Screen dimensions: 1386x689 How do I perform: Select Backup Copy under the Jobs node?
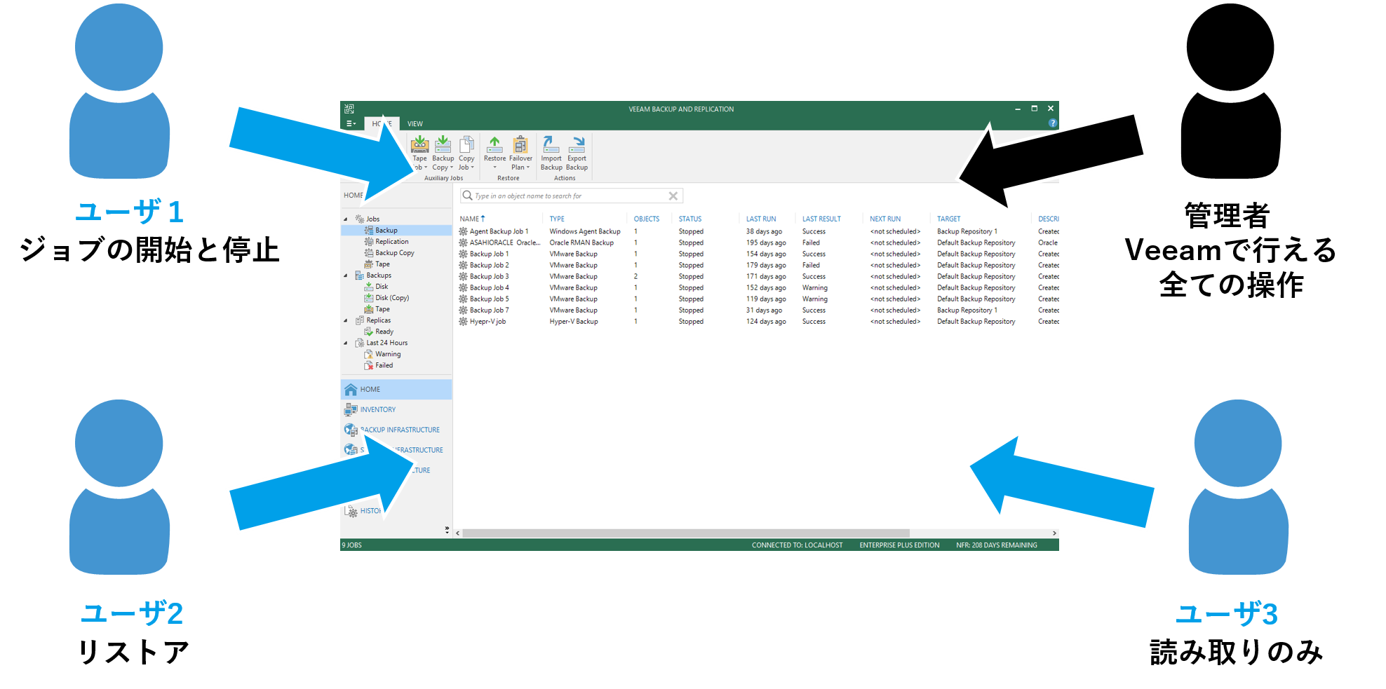[394, 253]
